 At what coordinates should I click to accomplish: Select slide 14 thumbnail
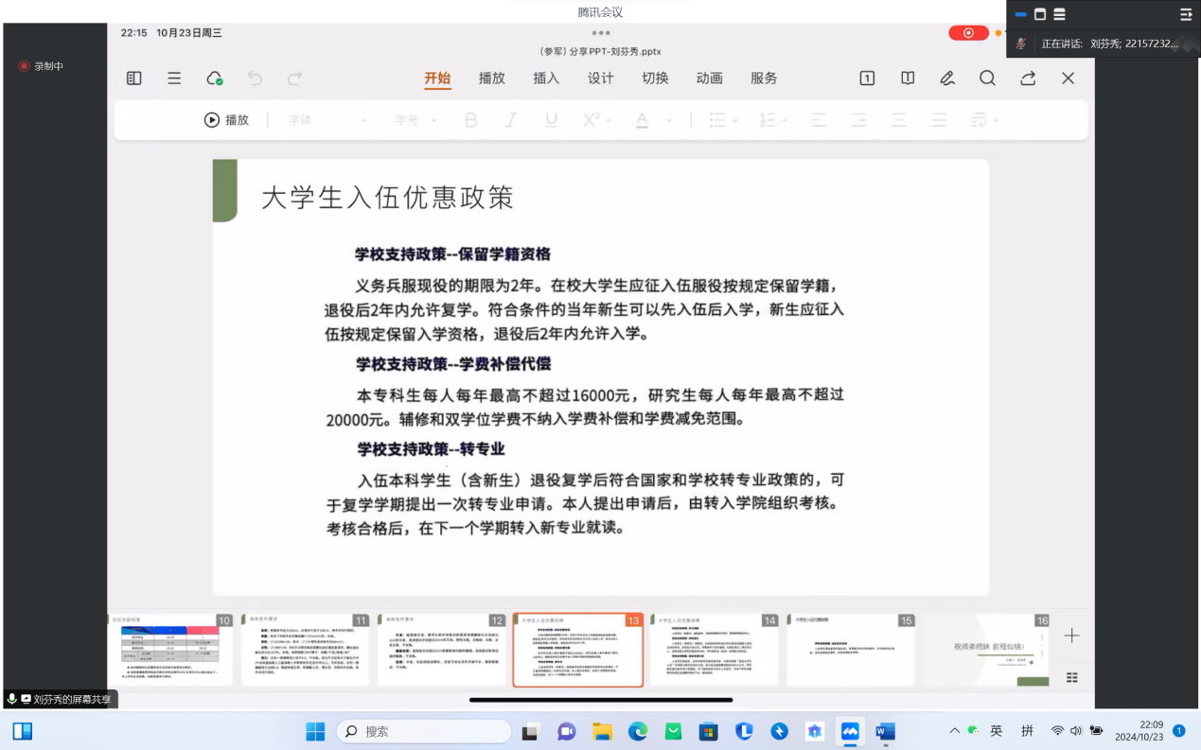pos(715,650)
